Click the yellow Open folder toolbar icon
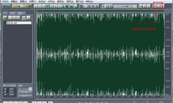This screenshot has height=103, width=173. 18,6
